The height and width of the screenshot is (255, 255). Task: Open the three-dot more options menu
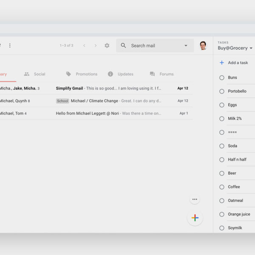10,45
